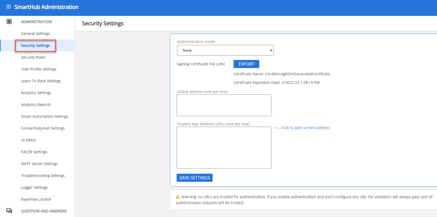This screenshot has height=217, width=437.
Task: Open Logger Settings in sidebar
Action: (x=34, y=188)
